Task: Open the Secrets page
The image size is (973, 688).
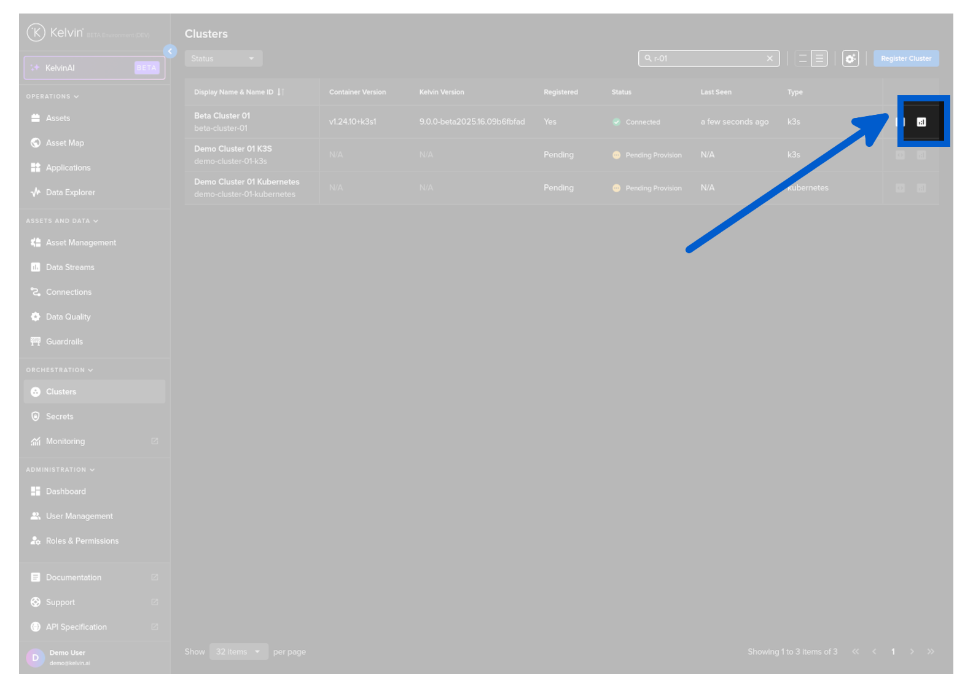Action: click(x=60, y=416)
